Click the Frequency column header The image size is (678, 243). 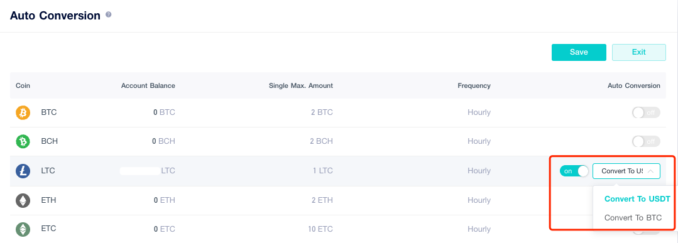[x=474, y=85]
